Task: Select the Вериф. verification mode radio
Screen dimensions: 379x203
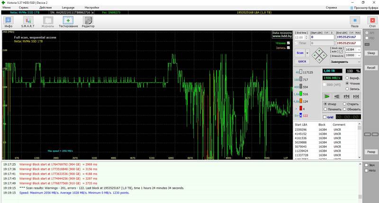Action: [348, 78]
